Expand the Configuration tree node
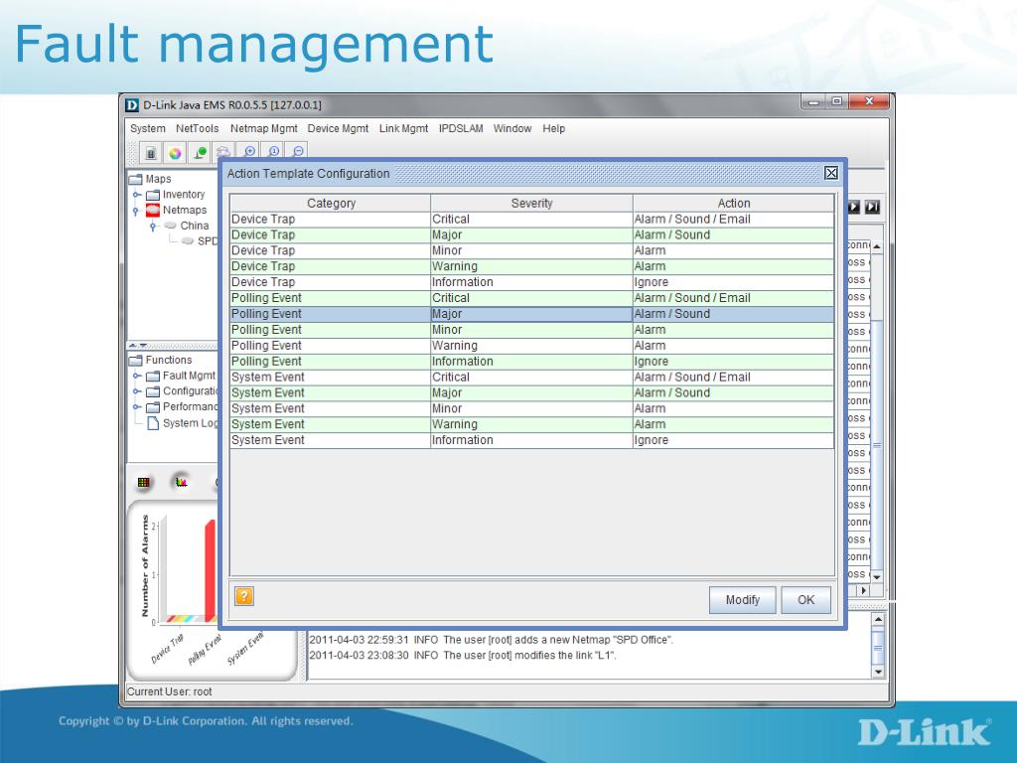 point(136,391)
